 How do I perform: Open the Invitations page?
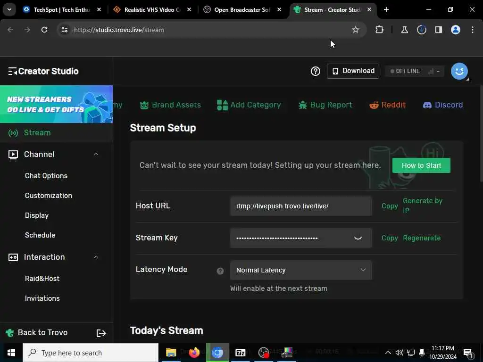(x=42, y=298)
